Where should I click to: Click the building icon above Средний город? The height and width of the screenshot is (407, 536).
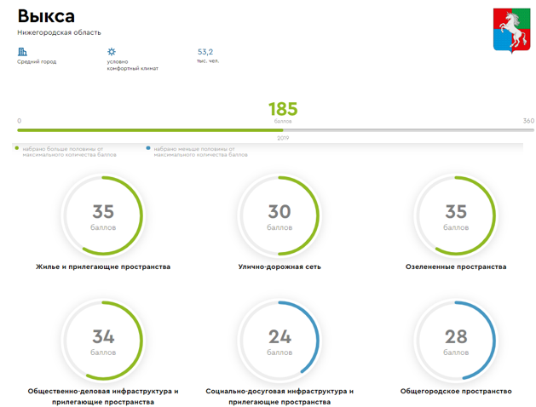click(22, 52)
